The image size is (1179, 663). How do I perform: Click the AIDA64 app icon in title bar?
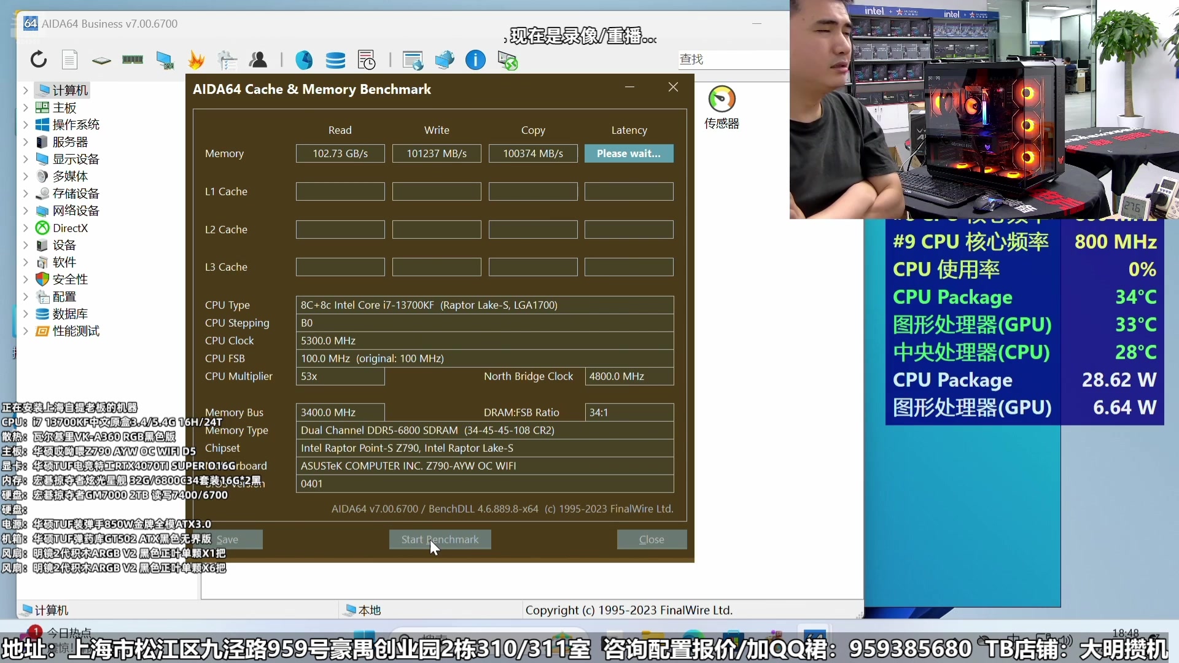pos(30,23)
